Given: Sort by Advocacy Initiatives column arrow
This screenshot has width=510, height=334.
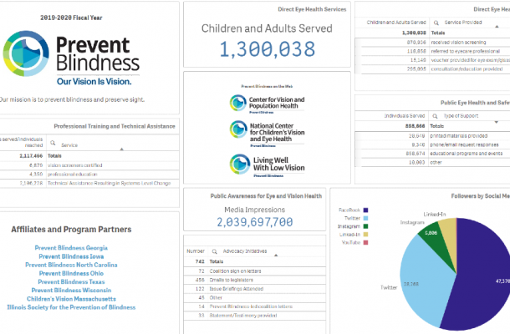Looking at the screenshot, I should (x=276, y=256).
